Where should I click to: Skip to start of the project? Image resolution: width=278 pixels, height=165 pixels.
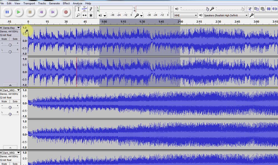coord(41,12)
